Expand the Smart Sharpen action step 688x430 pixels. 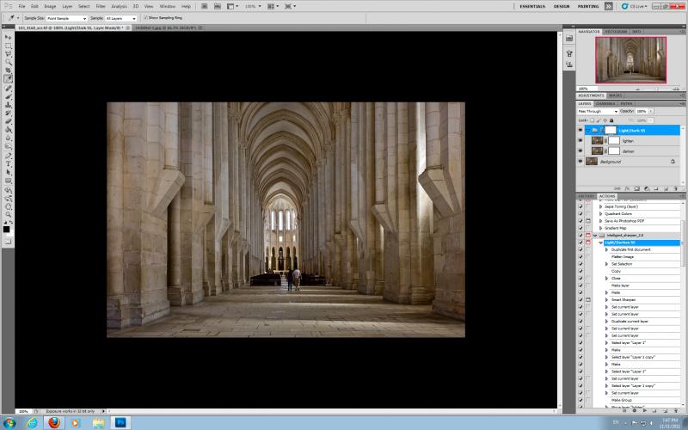click(607, 299)
